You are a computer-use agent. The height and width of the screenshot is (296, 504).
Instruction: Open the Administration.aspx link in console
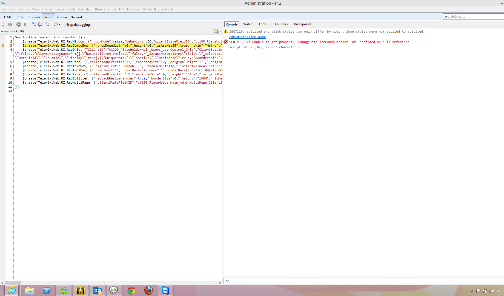pos(247,37)
